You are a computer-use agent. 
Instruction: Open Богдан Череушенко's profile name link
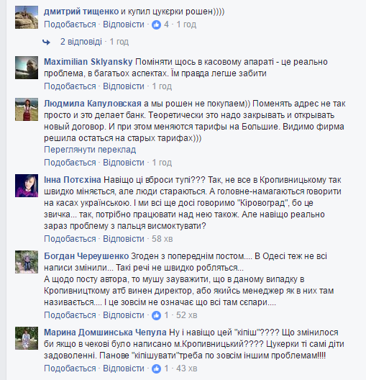86,256
